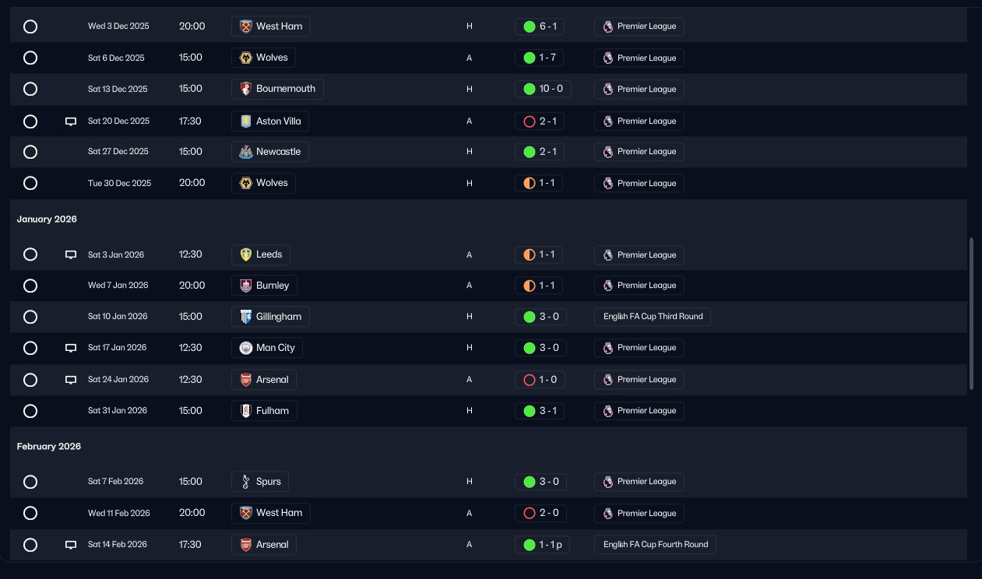The height and width of the screenshot is (579, 982).
Task: Click the Premier League logo on West Ham row
Action: tap(608, 26)
